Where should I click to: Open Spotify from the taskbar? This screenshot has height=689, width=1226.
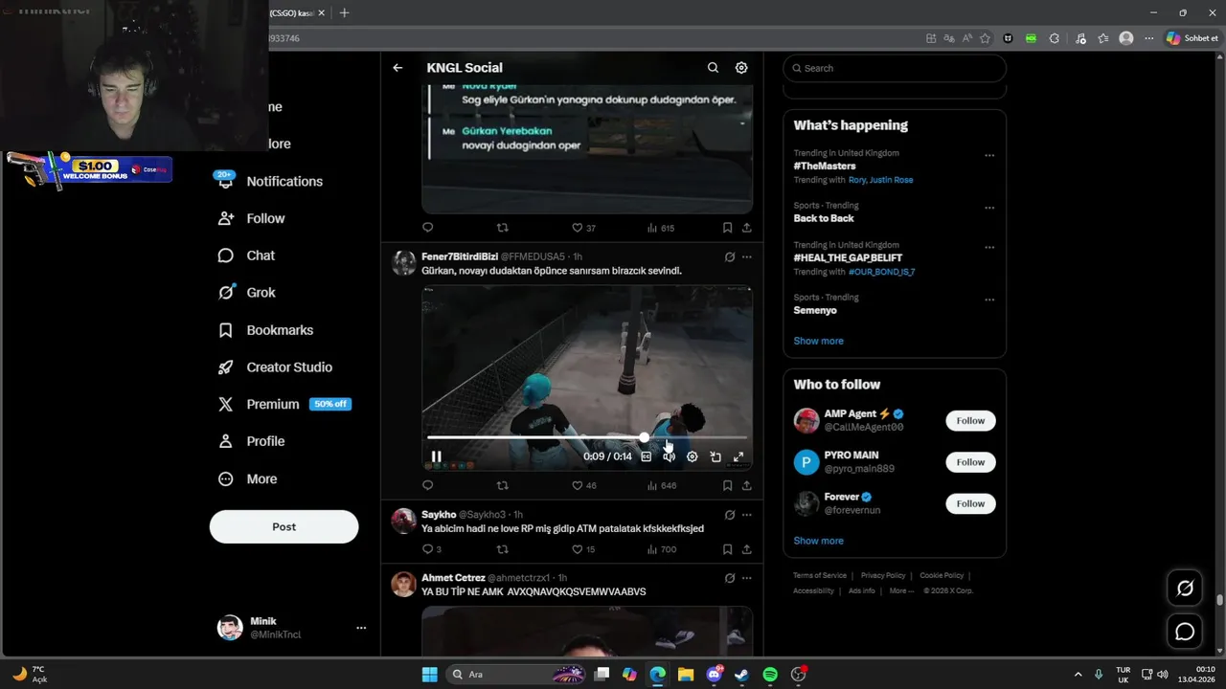[770, 675]
